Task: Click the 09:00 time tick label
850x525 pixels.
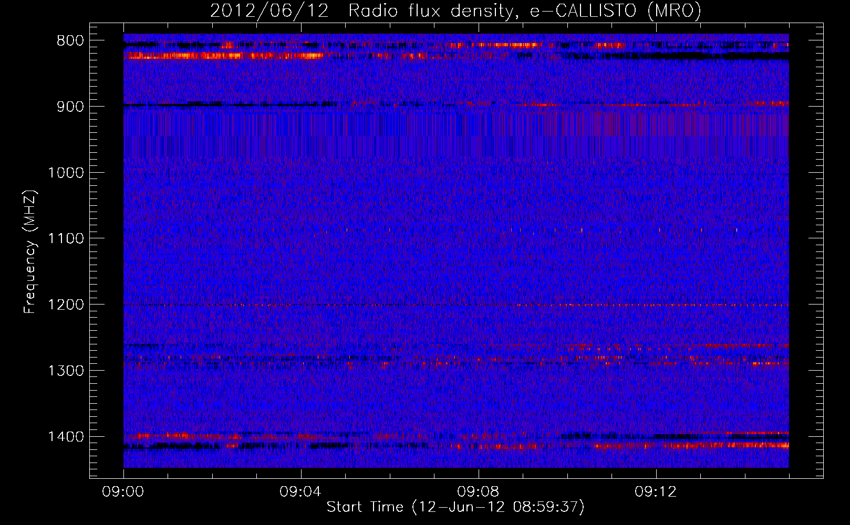Action: click(123, 492)
